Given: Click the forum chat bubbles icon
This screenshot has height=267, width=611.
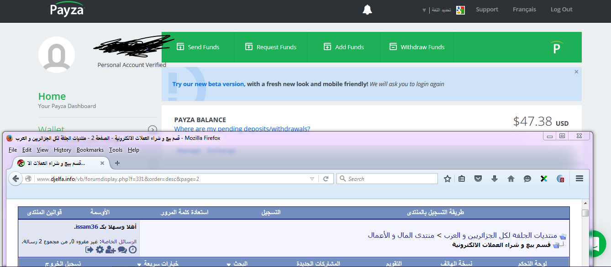Looking at the screenshot, I should (x=122, y=250).
